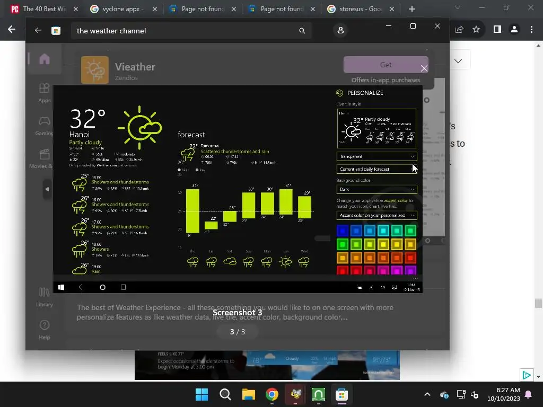Show hidden system tray icons

click(x=427, y=394)
